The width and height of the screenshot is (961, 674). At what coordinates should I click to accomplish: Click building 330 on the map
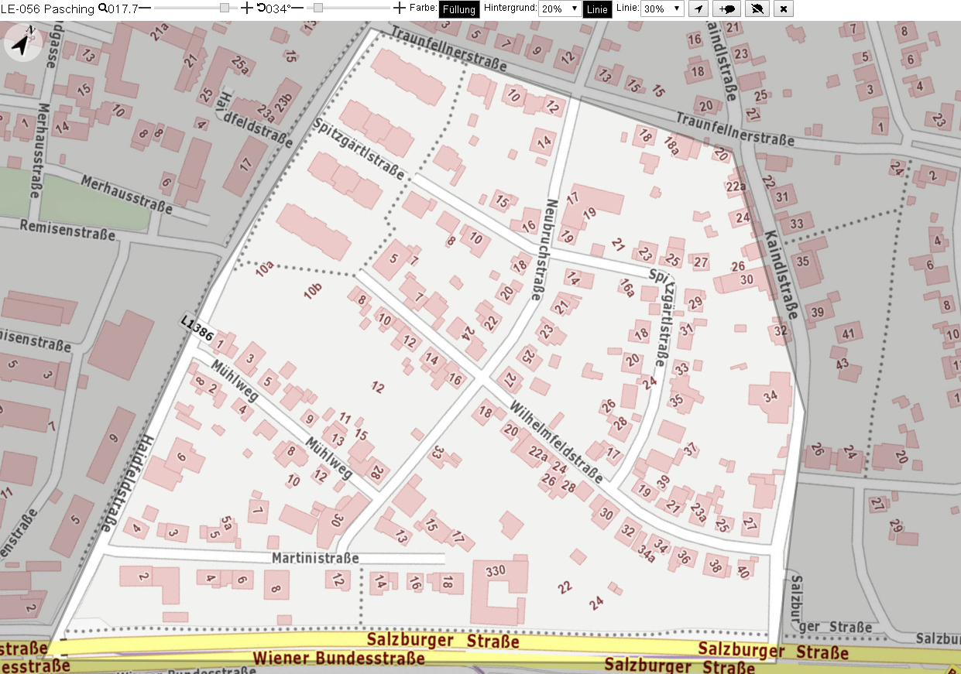coord(495,571)
